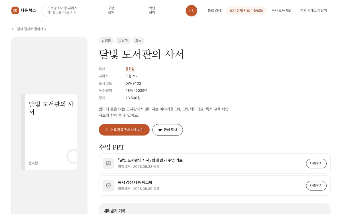Download 함께 읽기 수업 키트 via 내려받기
Viewport: 342px width, 214px height.
pos(316,163)
